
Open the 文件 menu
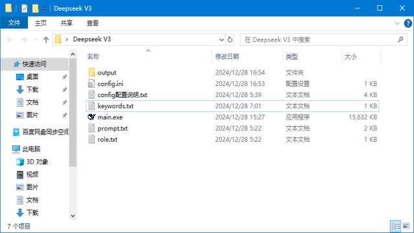click(14, 23)
